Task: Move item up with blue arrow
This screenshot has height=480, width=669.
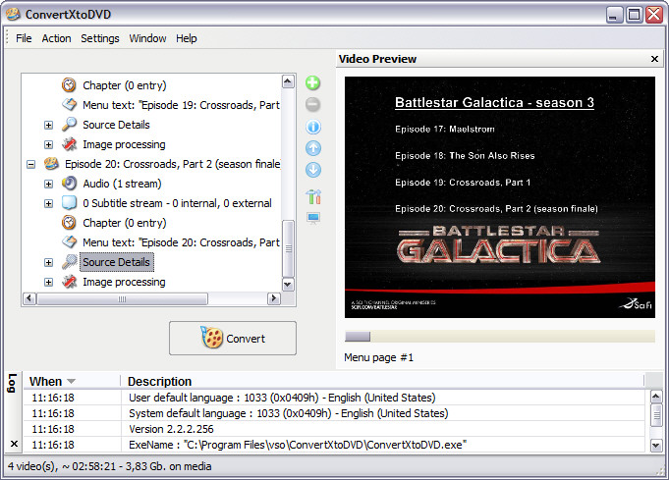Action: click(313, 148)
